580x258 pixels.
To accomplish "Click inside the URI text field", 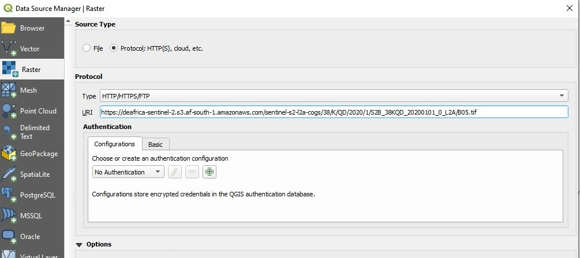I will [334, 112].
